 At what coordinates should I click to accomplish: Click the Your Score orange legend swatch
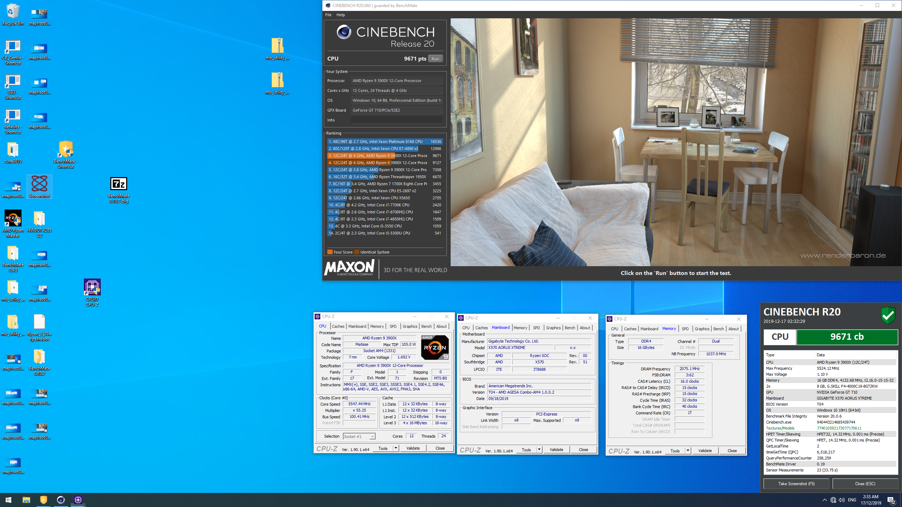(x=330, y=252)
